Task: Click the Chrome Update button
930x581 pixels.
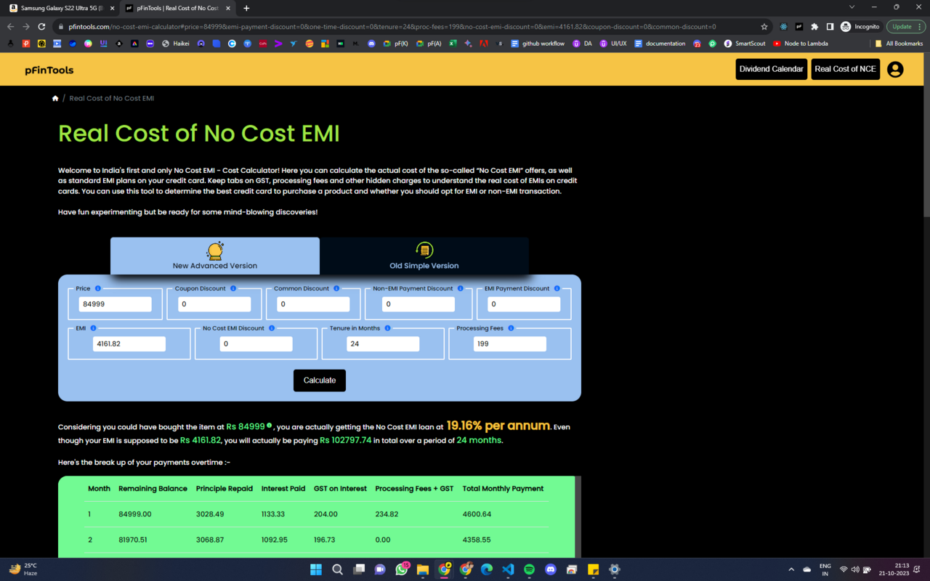Action: tap(905, 26)
